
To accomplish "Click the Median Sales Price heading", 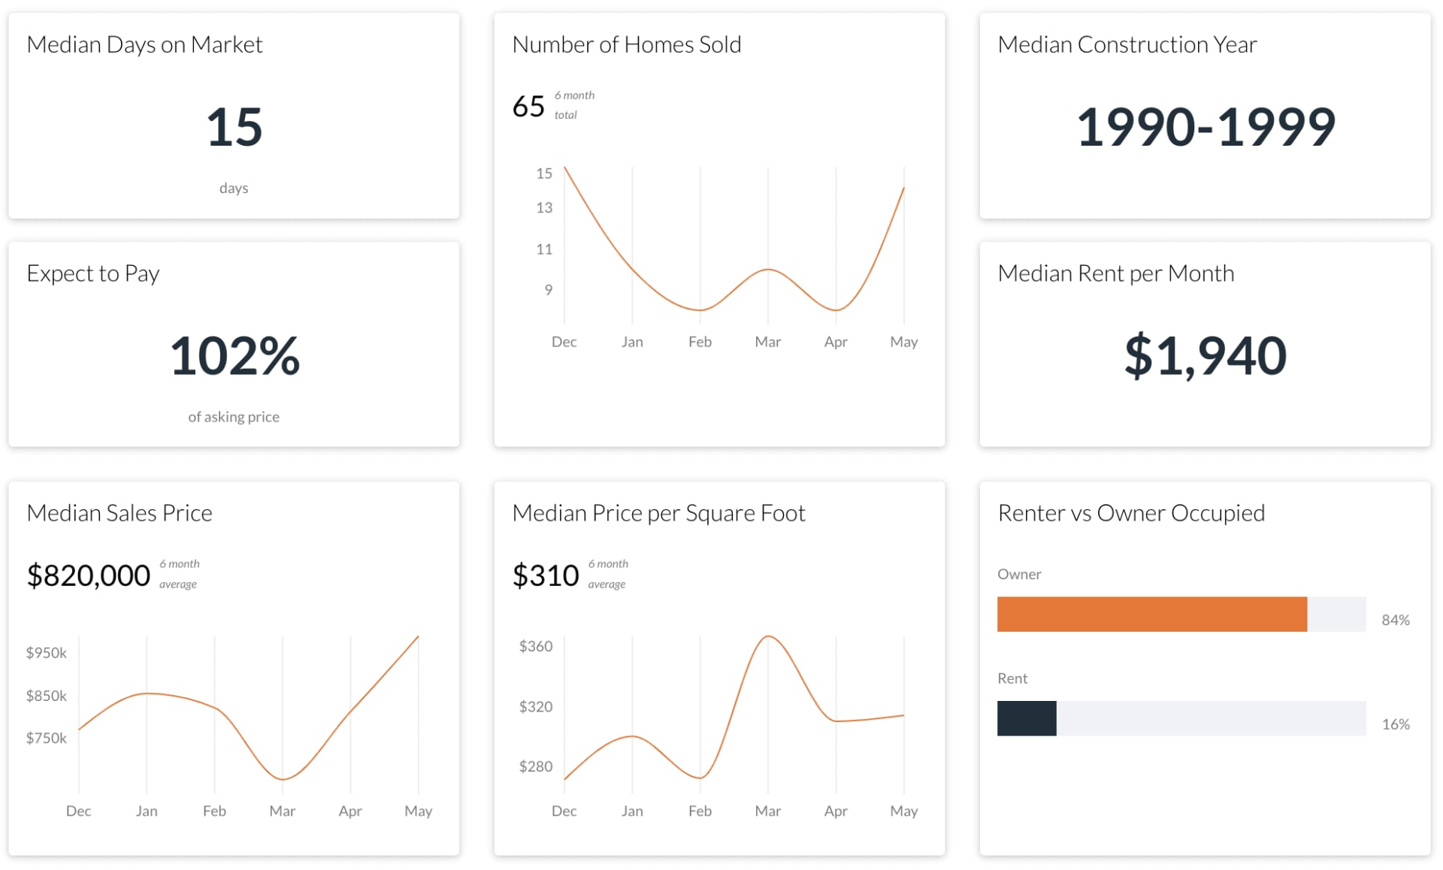I will pyautogui.click(x=119, y=513).
